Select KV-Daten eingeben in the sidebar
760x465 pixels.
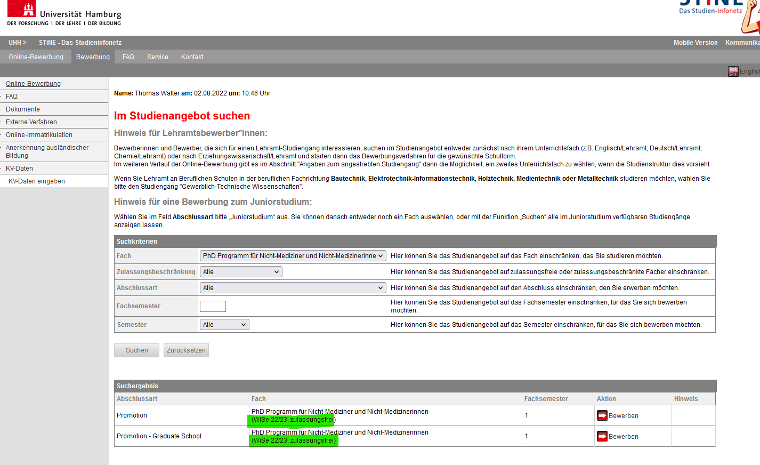click(x=37, y=181)
